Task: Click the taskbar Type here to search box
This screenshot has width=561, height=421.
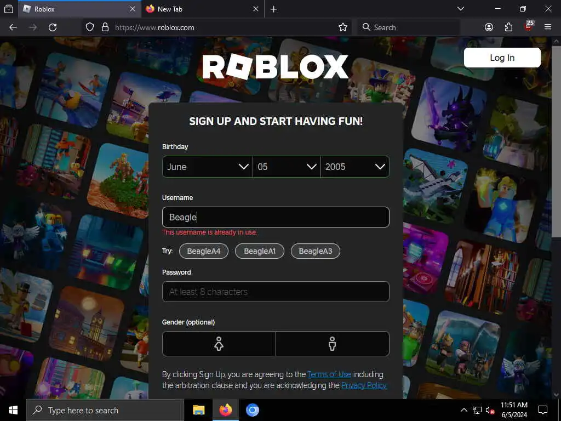Action: tap(105, 410)
